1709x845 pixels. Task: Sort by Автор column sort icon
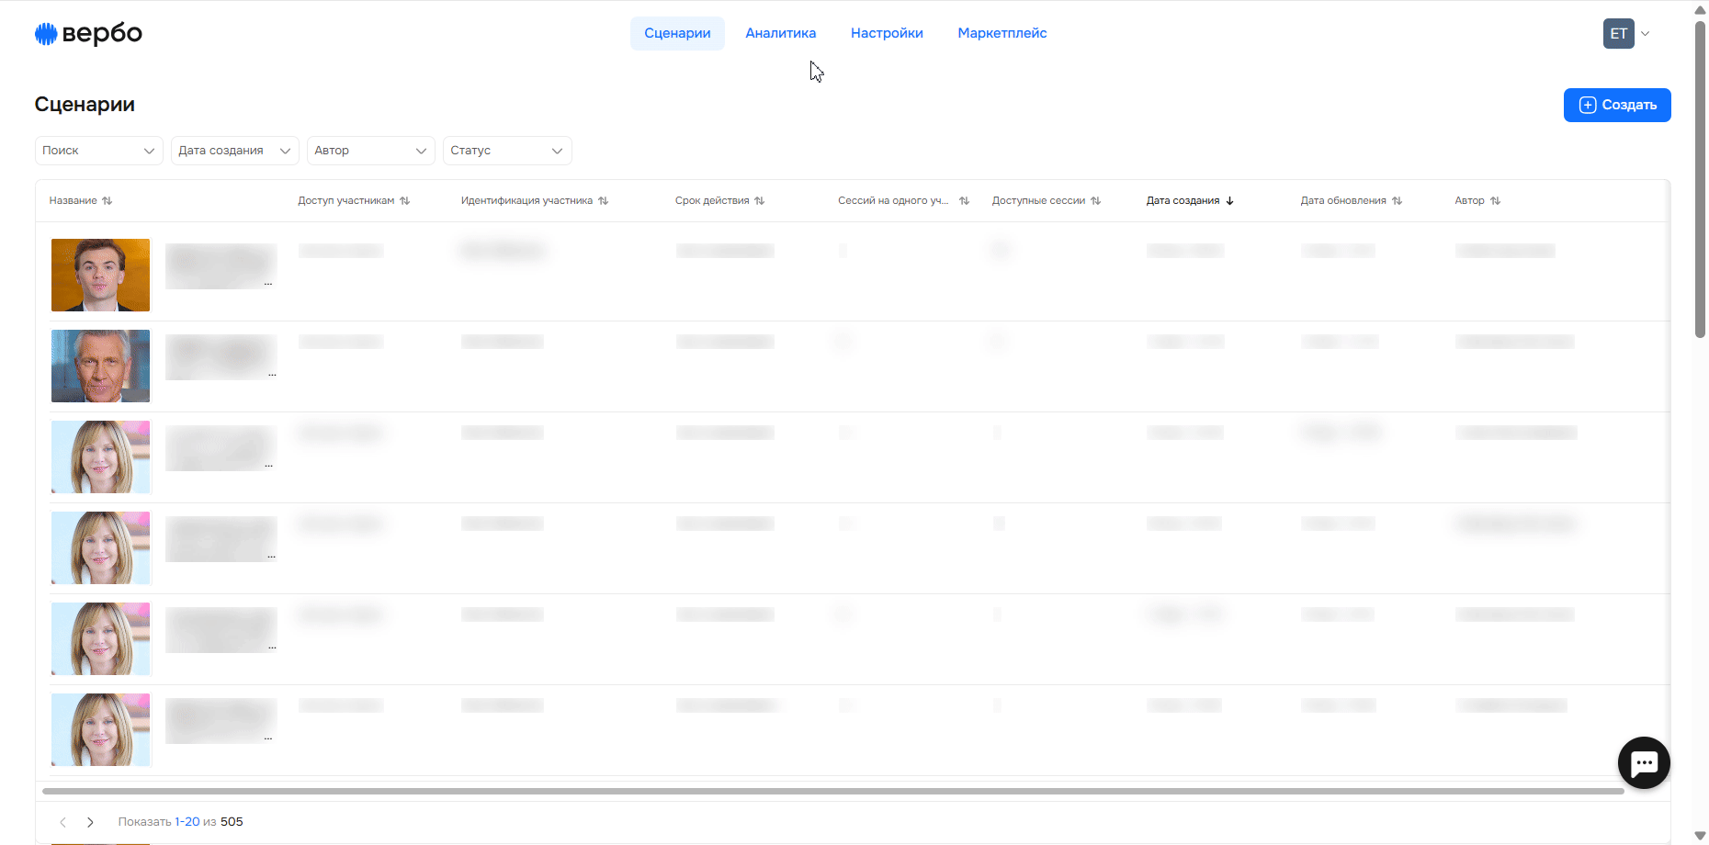point(1496,200)
